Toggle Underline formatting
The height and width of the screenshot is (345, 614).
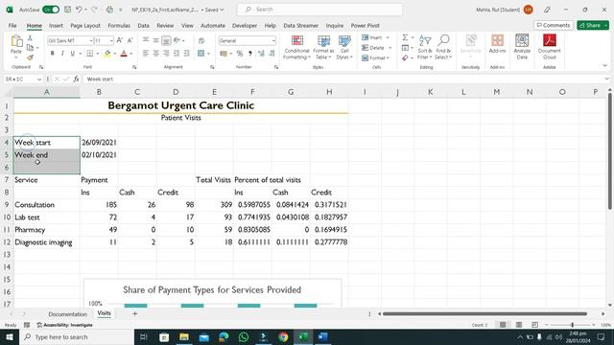tap(73, 54)
